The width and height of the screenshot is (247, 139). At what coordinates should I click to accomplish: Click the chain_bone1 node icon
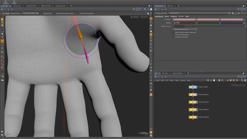pyautogui.click(x=193, y=95)
